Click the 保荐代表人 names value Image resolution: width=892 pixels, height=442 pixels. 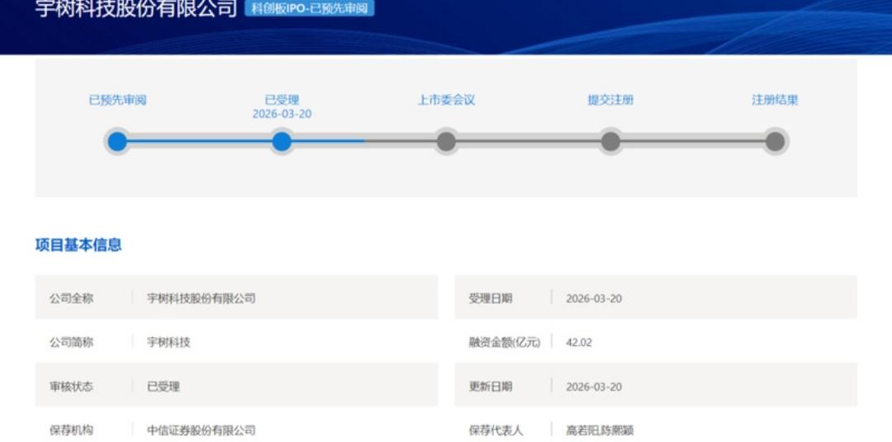point(599,430)
